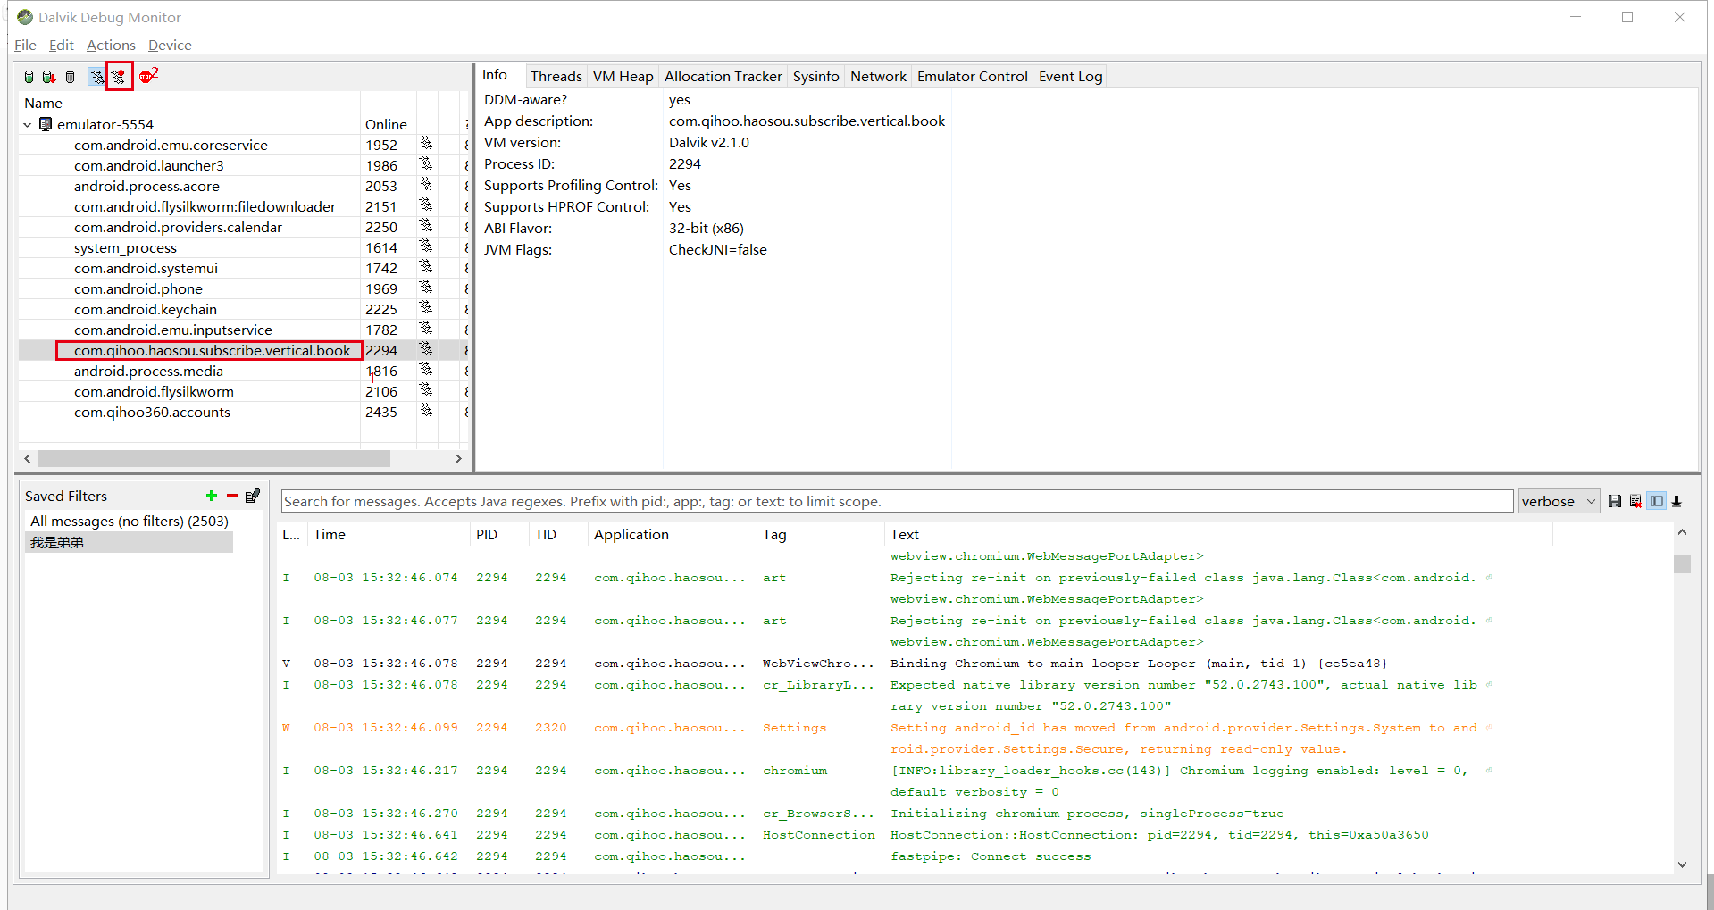Viewport: 1714px width, 910px height.
Task: Click the threads icon in com.android.phone row
Action: point(426,288)
